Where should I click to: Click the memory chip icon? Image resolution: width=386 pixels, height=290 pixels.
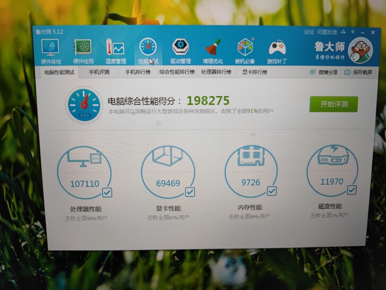click(251, 155)
